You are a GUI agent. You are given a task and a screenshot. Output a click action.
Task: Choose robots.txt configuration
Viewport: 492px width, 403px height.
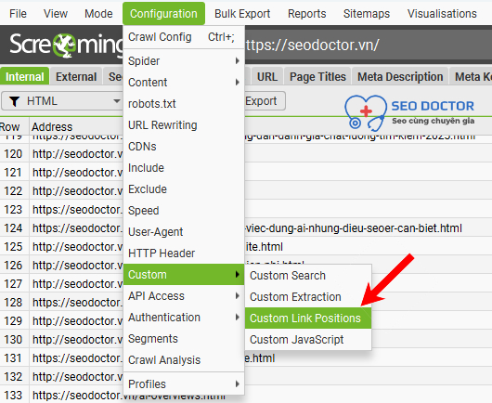(x=184, y=104)
